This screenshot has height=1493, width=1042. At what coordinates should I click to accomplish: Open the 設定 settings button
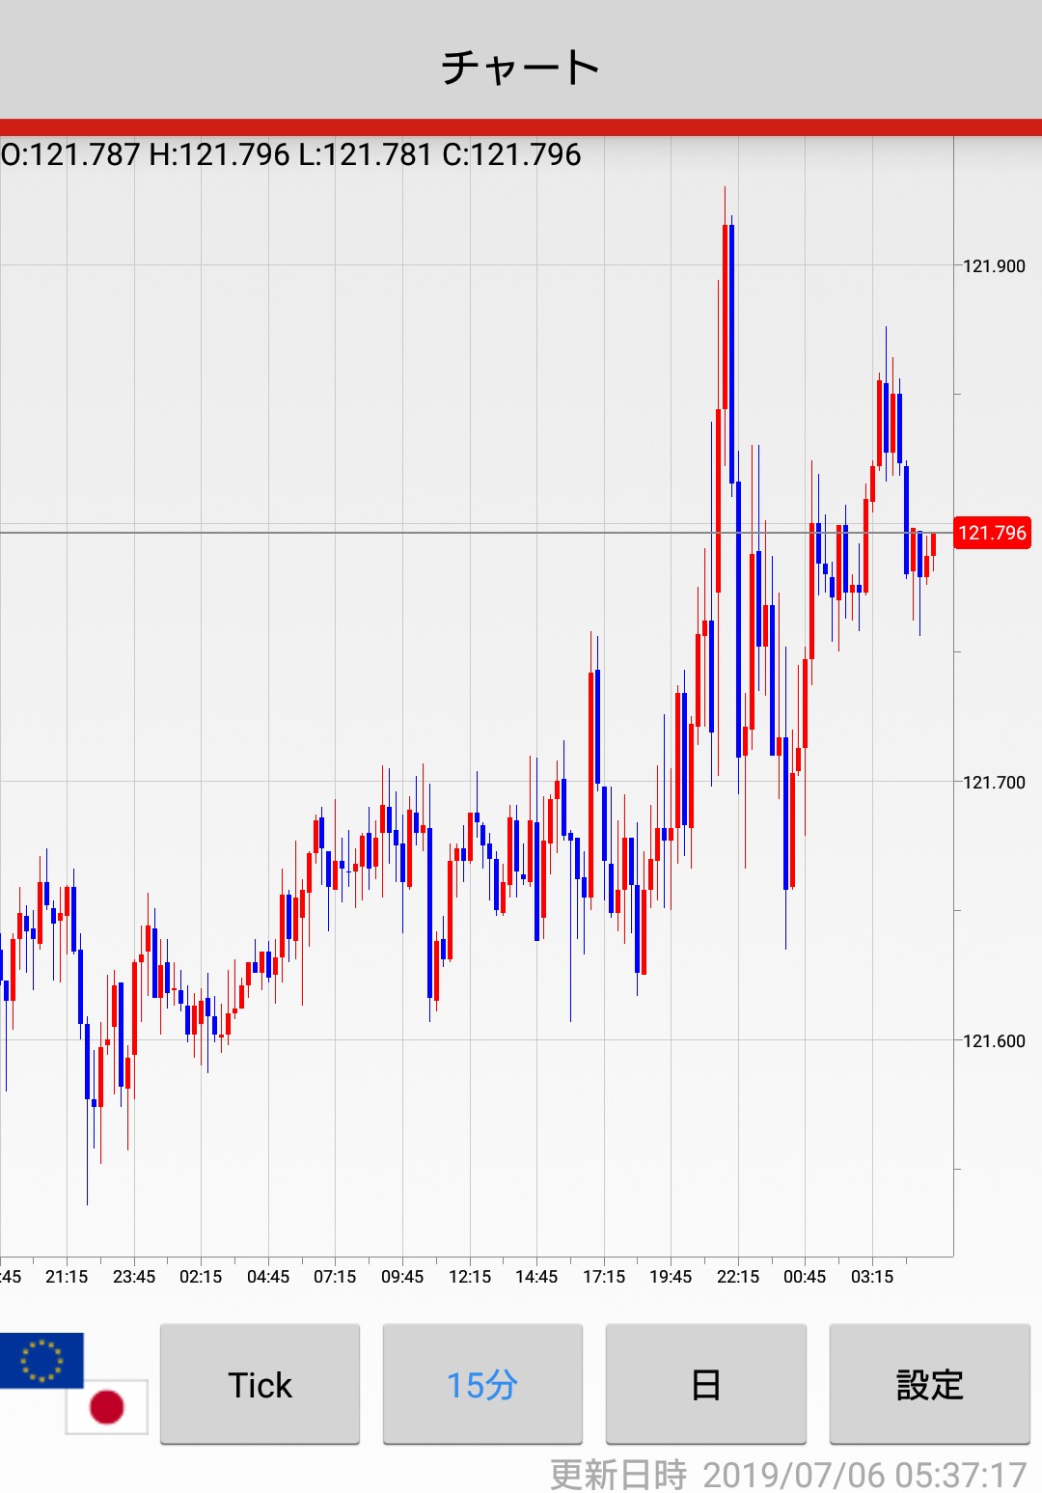(x=929, y=1384)
